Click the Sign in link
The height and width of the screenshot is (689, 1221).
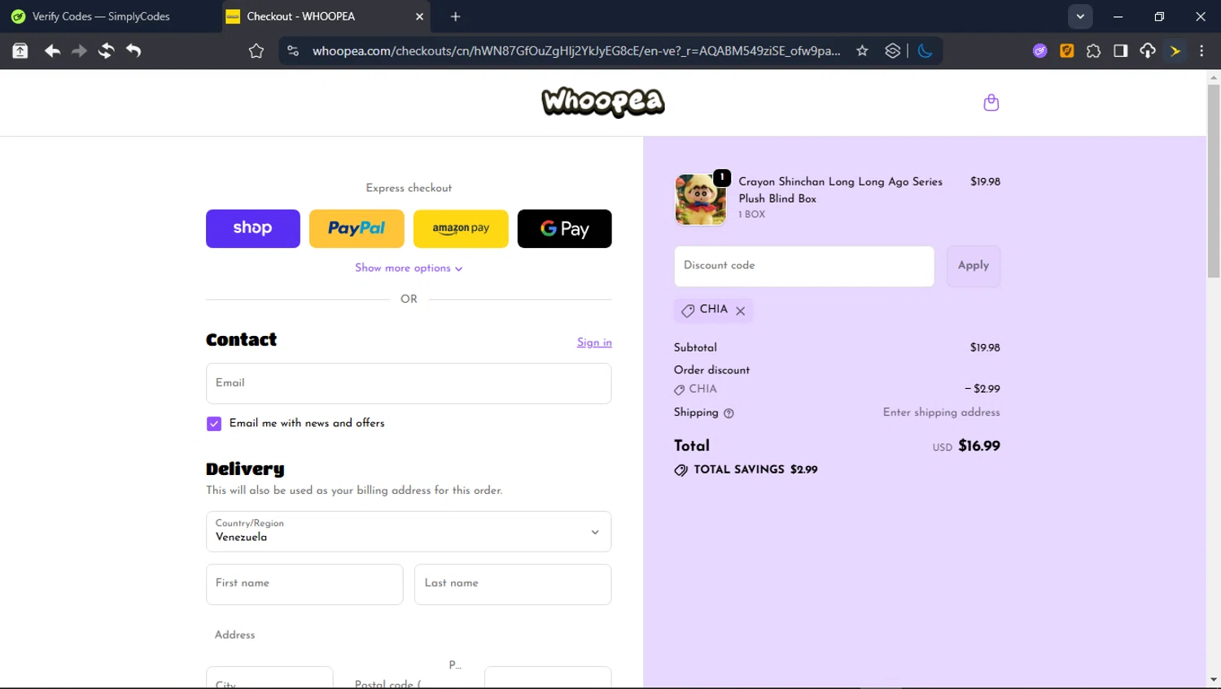coord(594,342)
